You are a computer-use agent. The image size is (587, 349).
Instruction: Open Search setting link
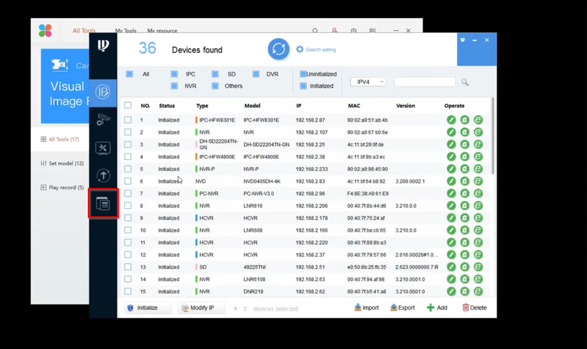[x=316, y=50]
